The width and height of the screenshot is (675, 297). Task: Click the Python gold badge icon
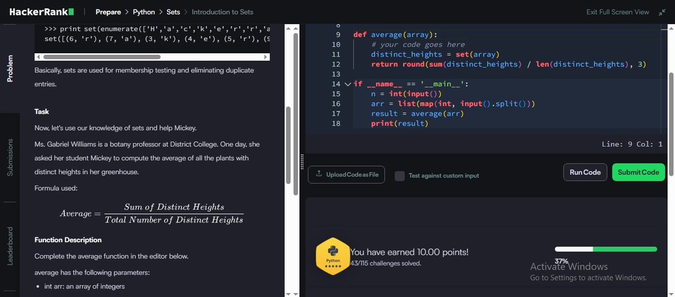(x=332, y=257)
